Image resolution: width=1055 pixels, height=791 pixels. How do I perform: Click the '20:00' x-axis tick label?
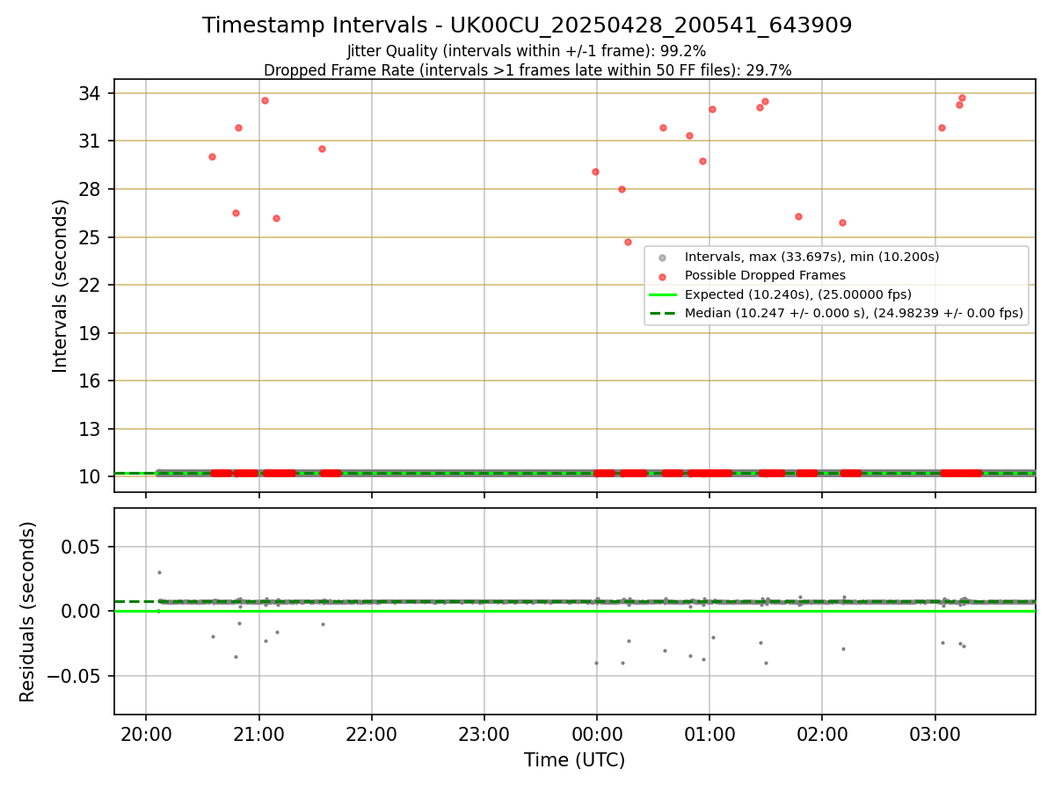[146, 734]
